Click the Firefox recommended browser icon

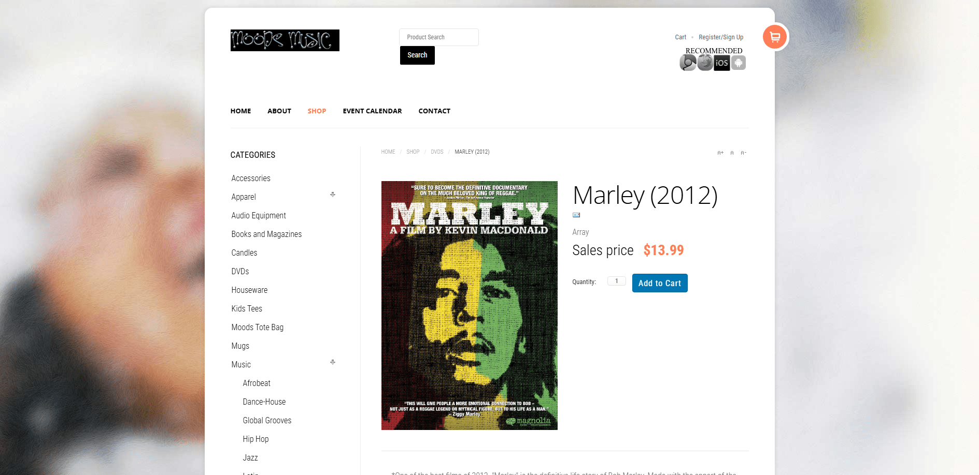coord(705,63)
